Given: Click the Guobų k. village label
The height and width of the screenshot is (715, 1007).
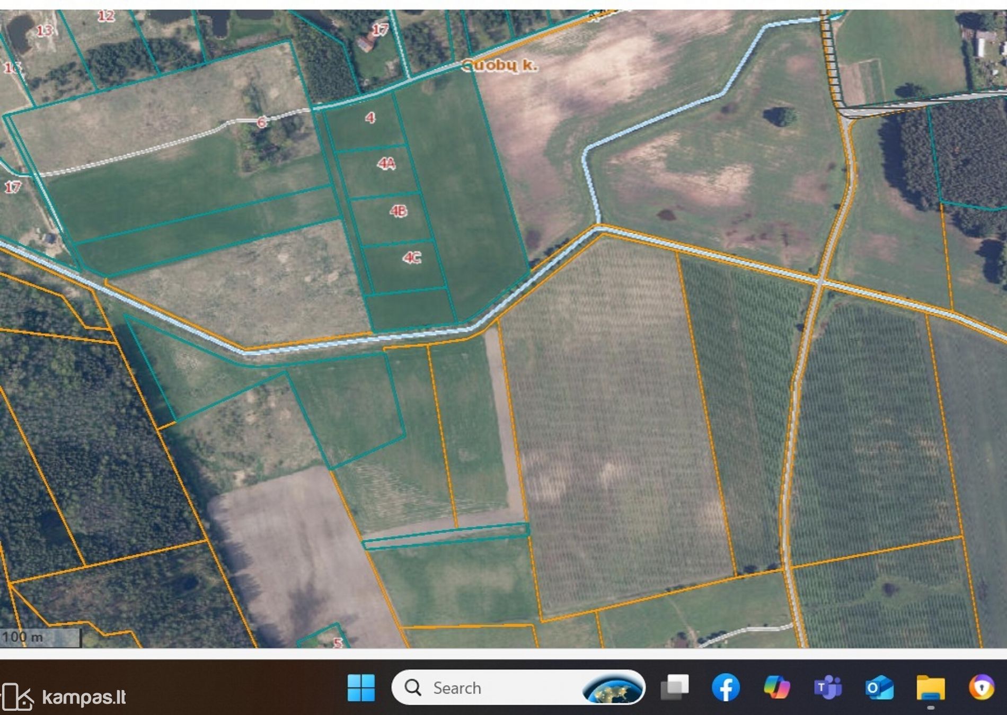Looking at the screenshot, I should (499, 66).
